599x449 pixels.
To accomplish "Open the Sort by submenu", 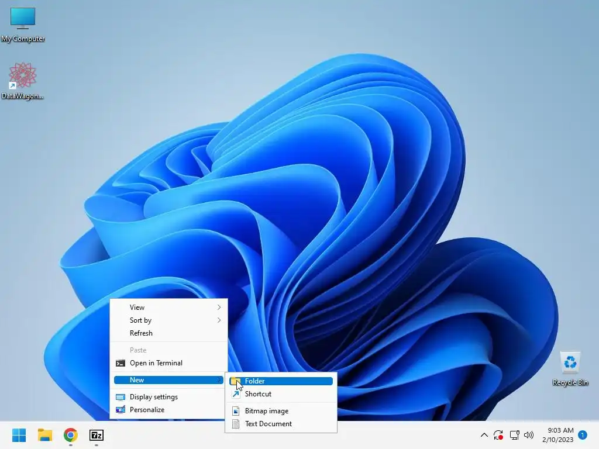I will pos(169,320).
